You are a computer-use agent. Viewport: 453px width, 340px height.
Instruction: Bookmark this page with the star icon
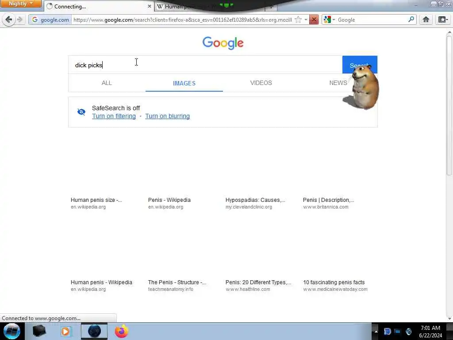tap(298, 19)
